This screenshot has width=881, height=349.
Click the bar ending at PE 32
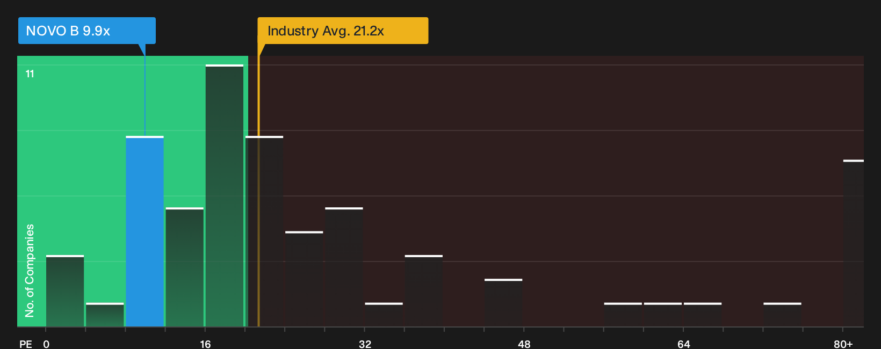point(344,267)
